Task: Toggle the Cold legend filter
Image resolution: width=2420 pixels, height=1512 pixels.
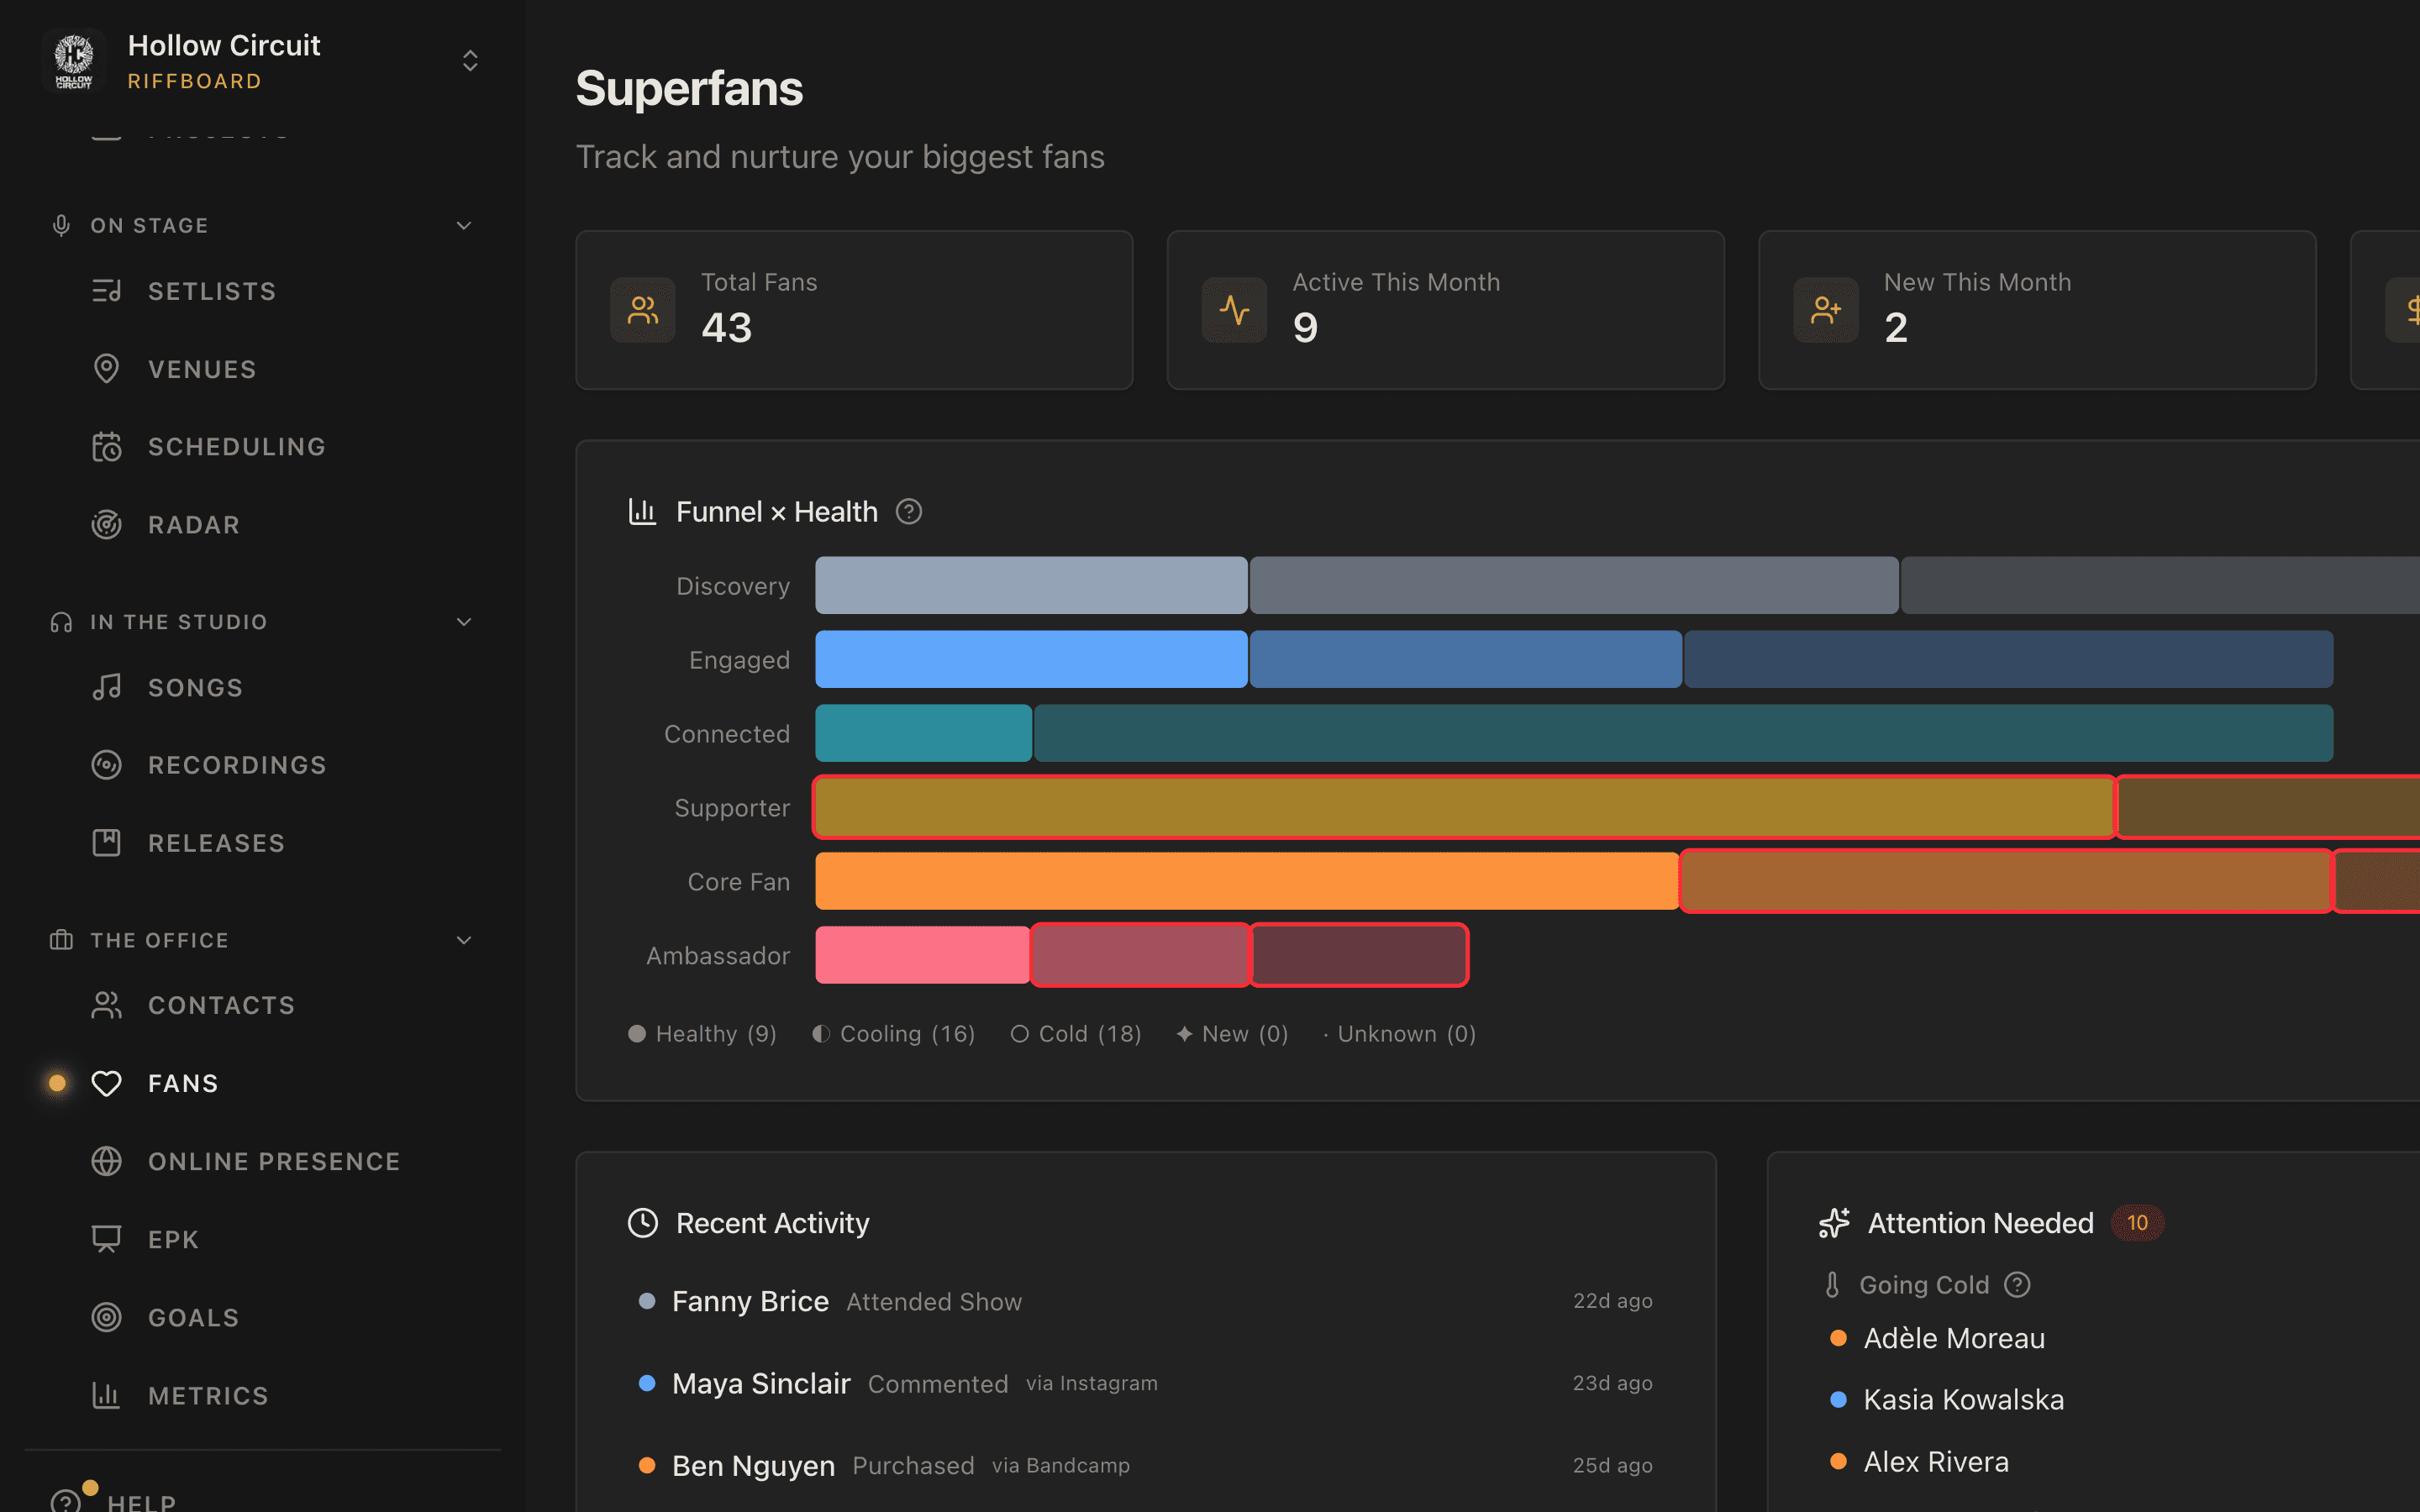Action: (1075, 1033)
